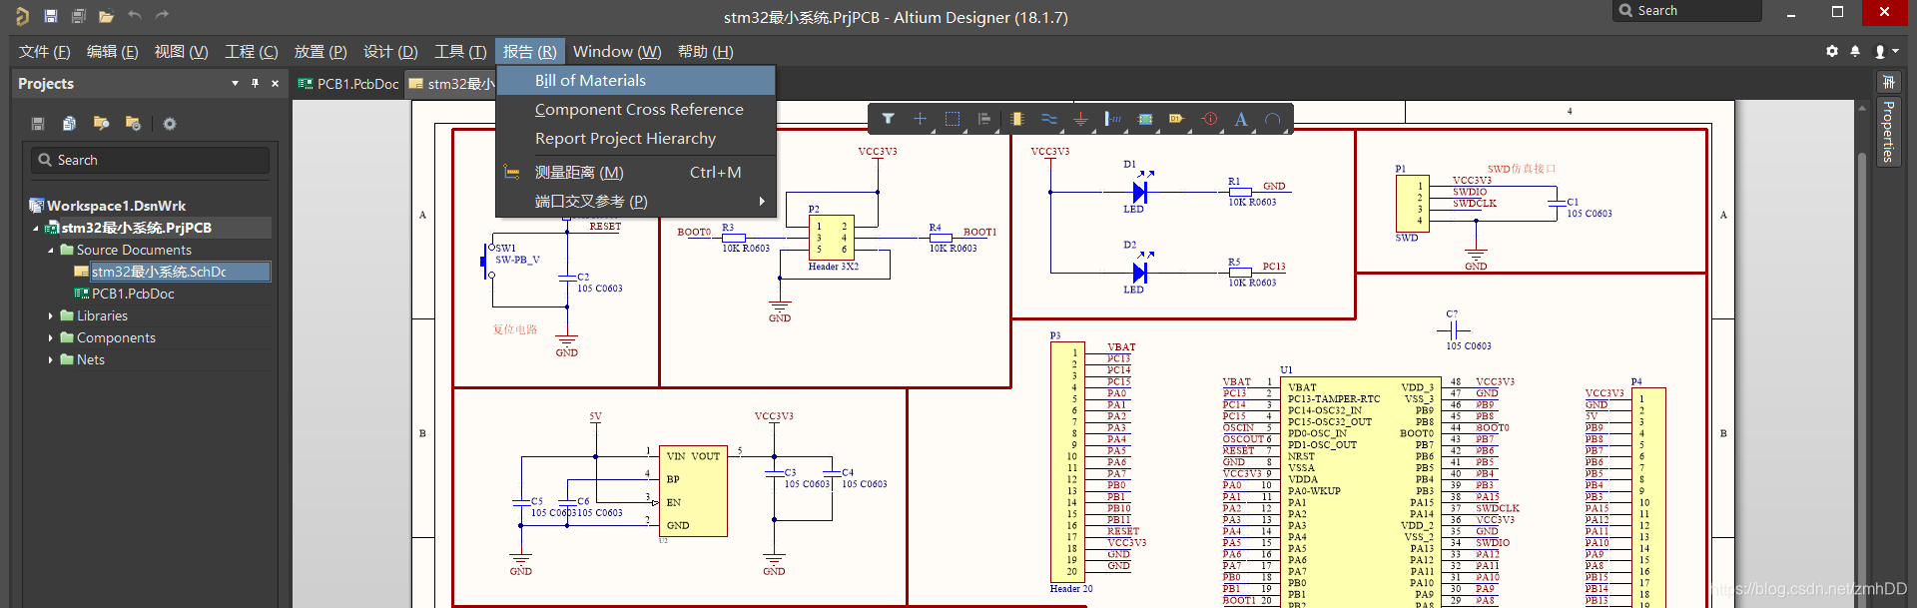Choose the place part component icon
The height and width of the screenshot is (608, 1917).
[x=1016, y=119]
